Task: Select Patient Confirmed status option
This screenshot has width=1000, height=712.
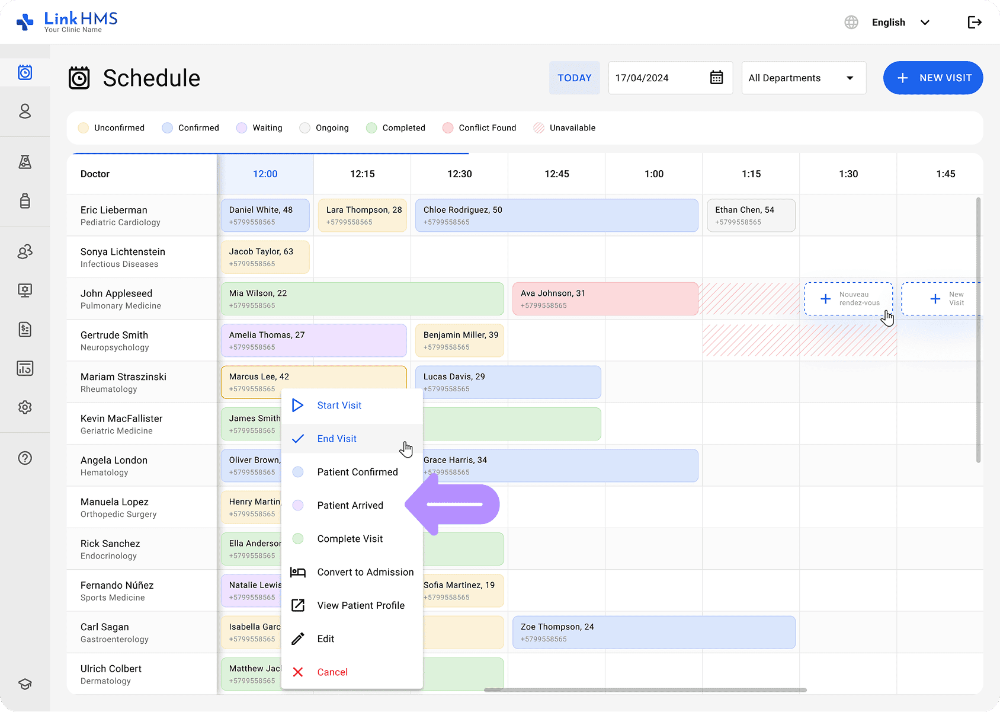Action: [357, 472]
